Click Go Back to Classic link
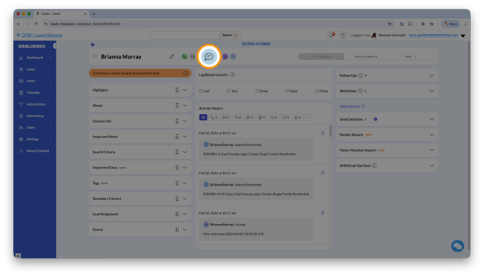This screenshot has height=276, width=484. (x=256, y=43)
